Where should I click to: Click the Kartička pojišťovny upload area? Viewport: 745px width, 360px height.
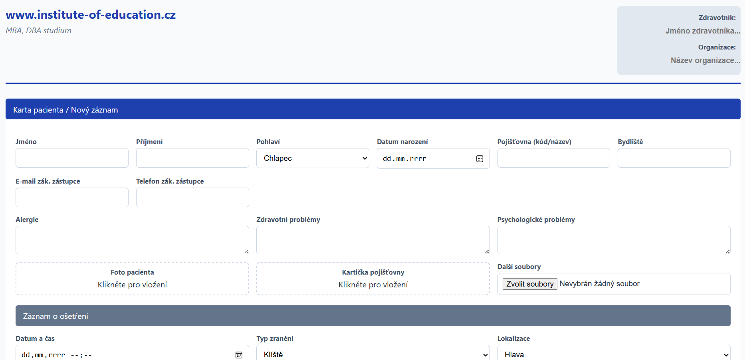coord(373,279)
